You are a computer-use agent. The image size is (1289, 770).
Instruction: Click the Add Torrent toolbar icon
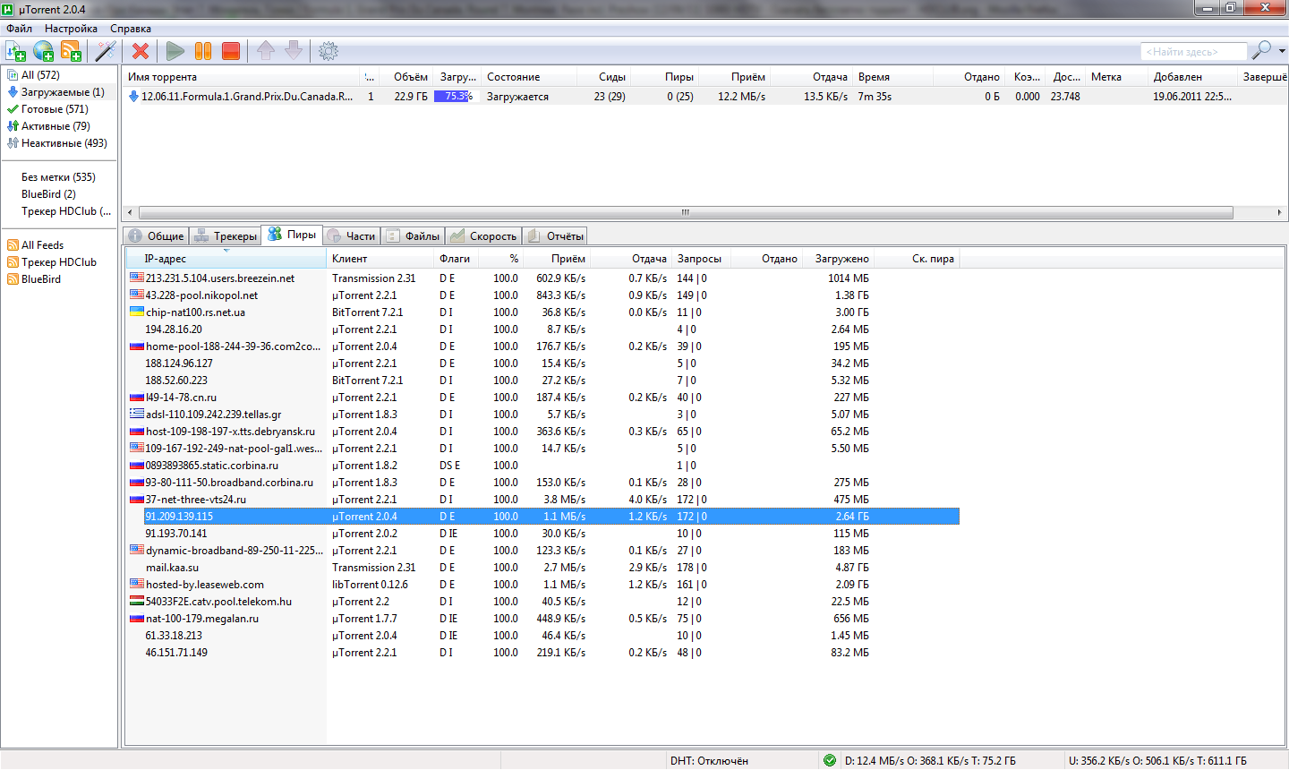pyautogui.click(x=15, y=51)
